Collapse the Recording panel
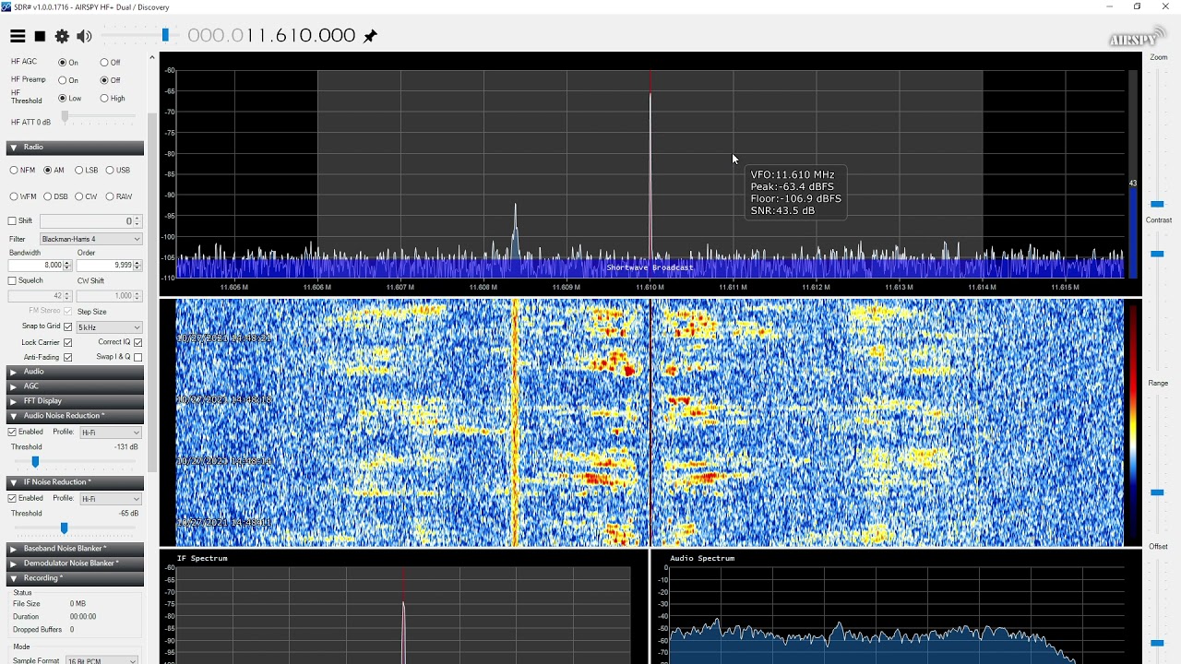 [75, 578]
